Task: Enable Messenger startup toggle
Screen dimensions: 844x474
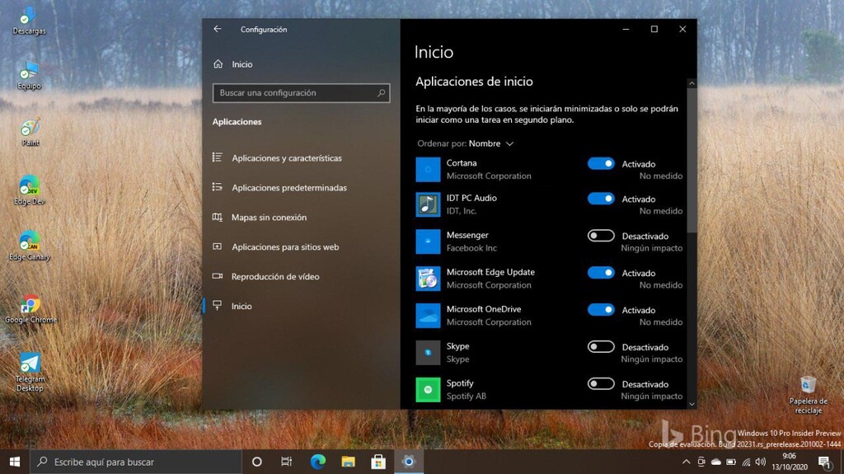Action: [x=601, y=236]
